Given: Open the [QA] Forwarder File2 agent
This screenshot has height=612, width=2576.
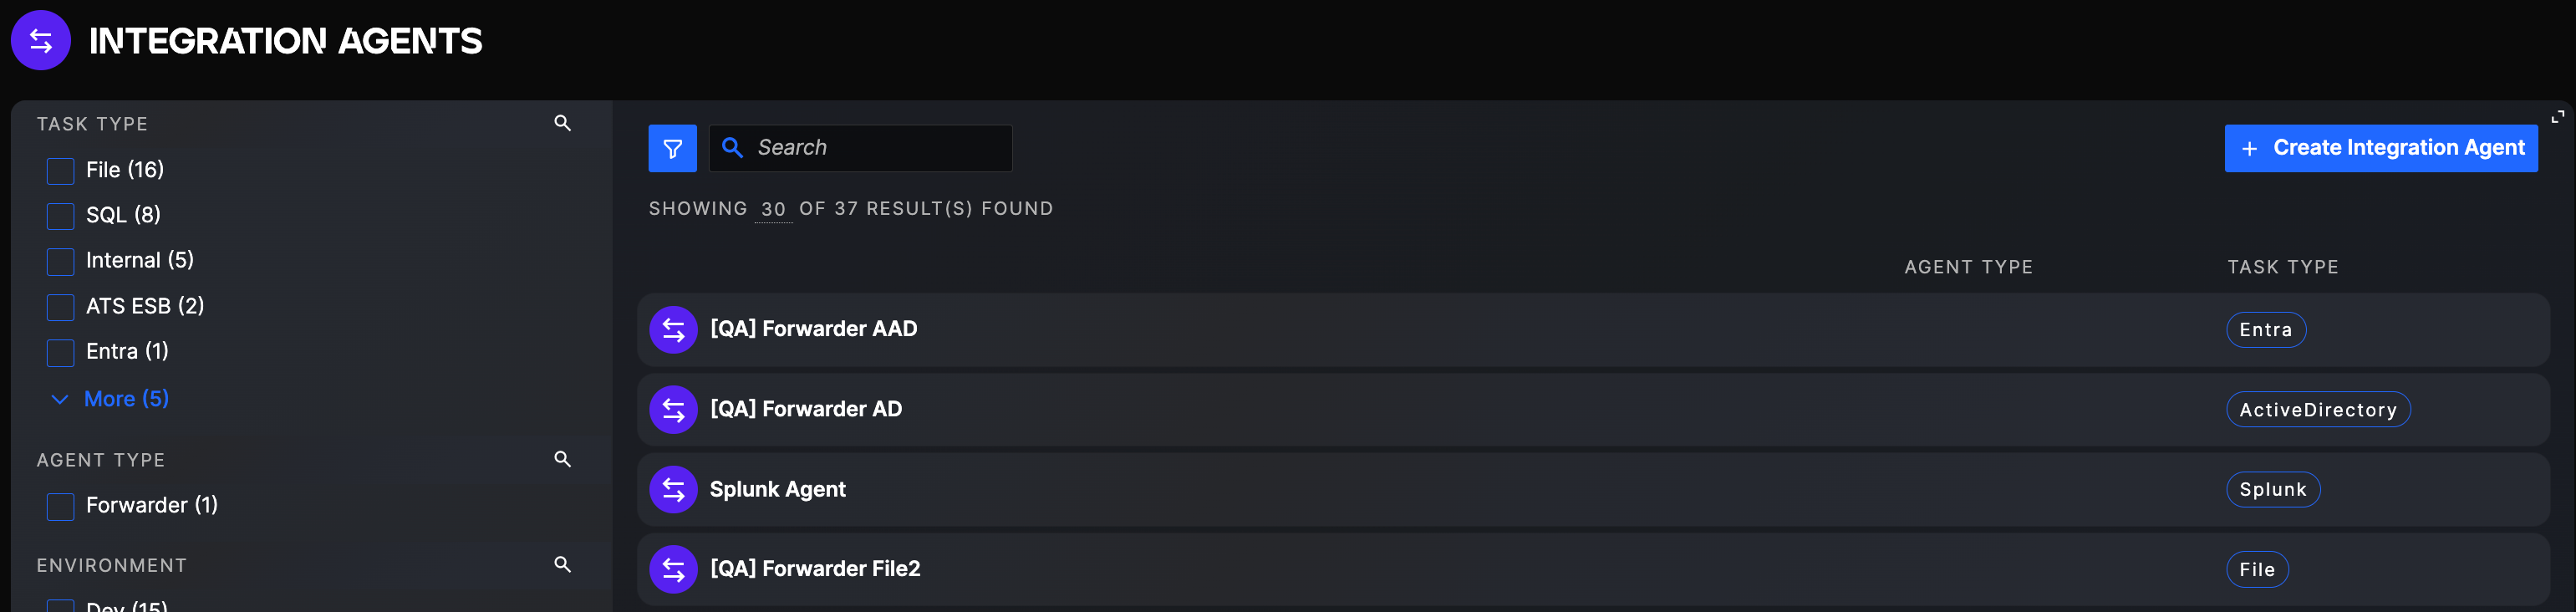Looking at the screenshot, I should click(814, 569).
